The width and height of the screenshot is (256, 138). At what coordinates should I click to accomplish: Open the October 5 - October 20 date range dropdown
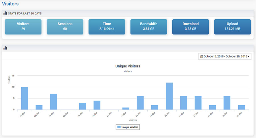point(225,57)
